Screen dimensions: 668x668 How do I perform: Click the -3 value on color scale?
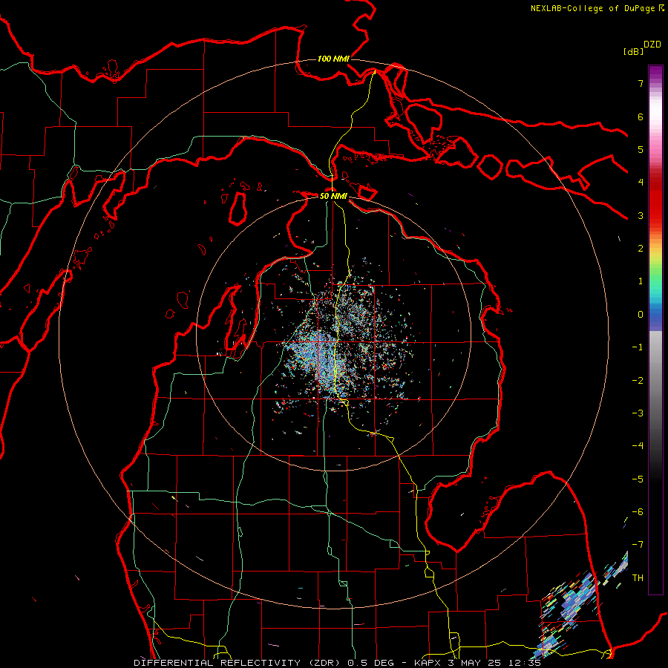(x=638, y=413)
